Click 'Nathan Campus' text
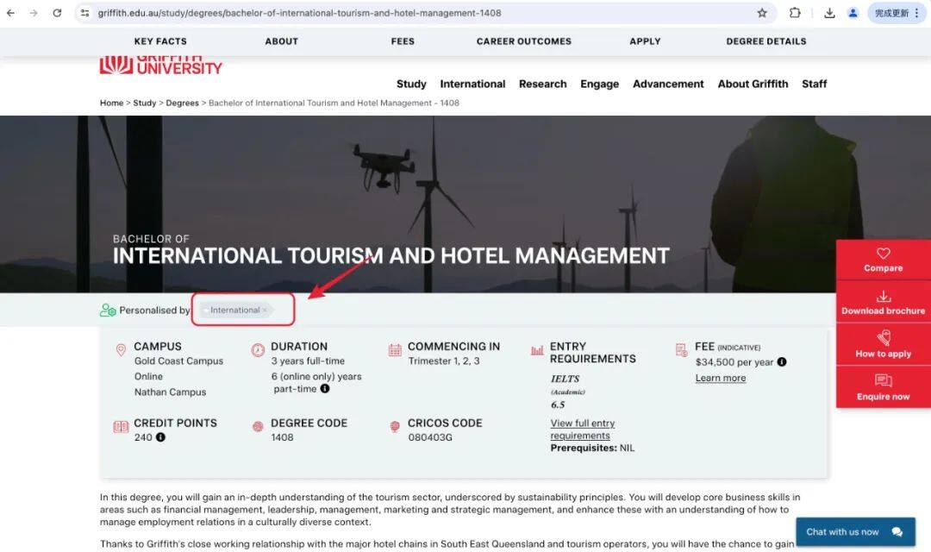 (x=170, y=392)
